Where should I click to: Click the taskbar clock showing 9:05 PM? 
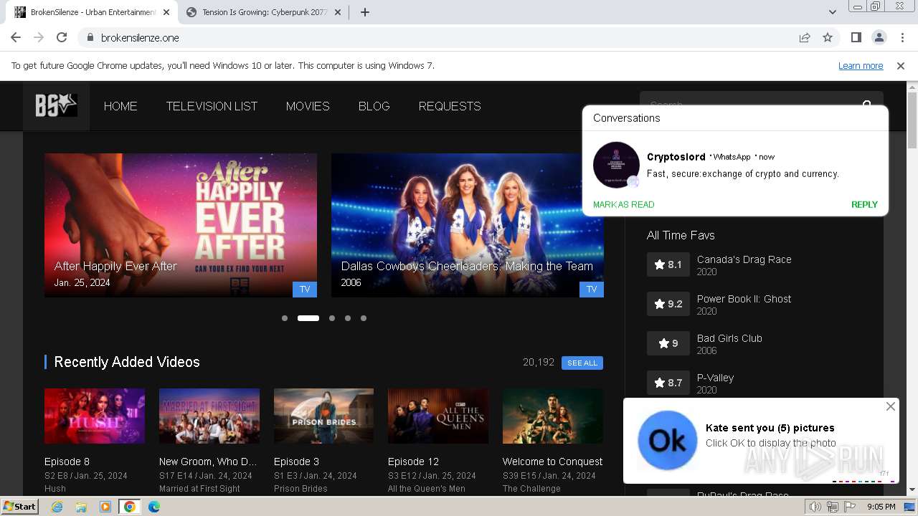(x=881, y=507)
